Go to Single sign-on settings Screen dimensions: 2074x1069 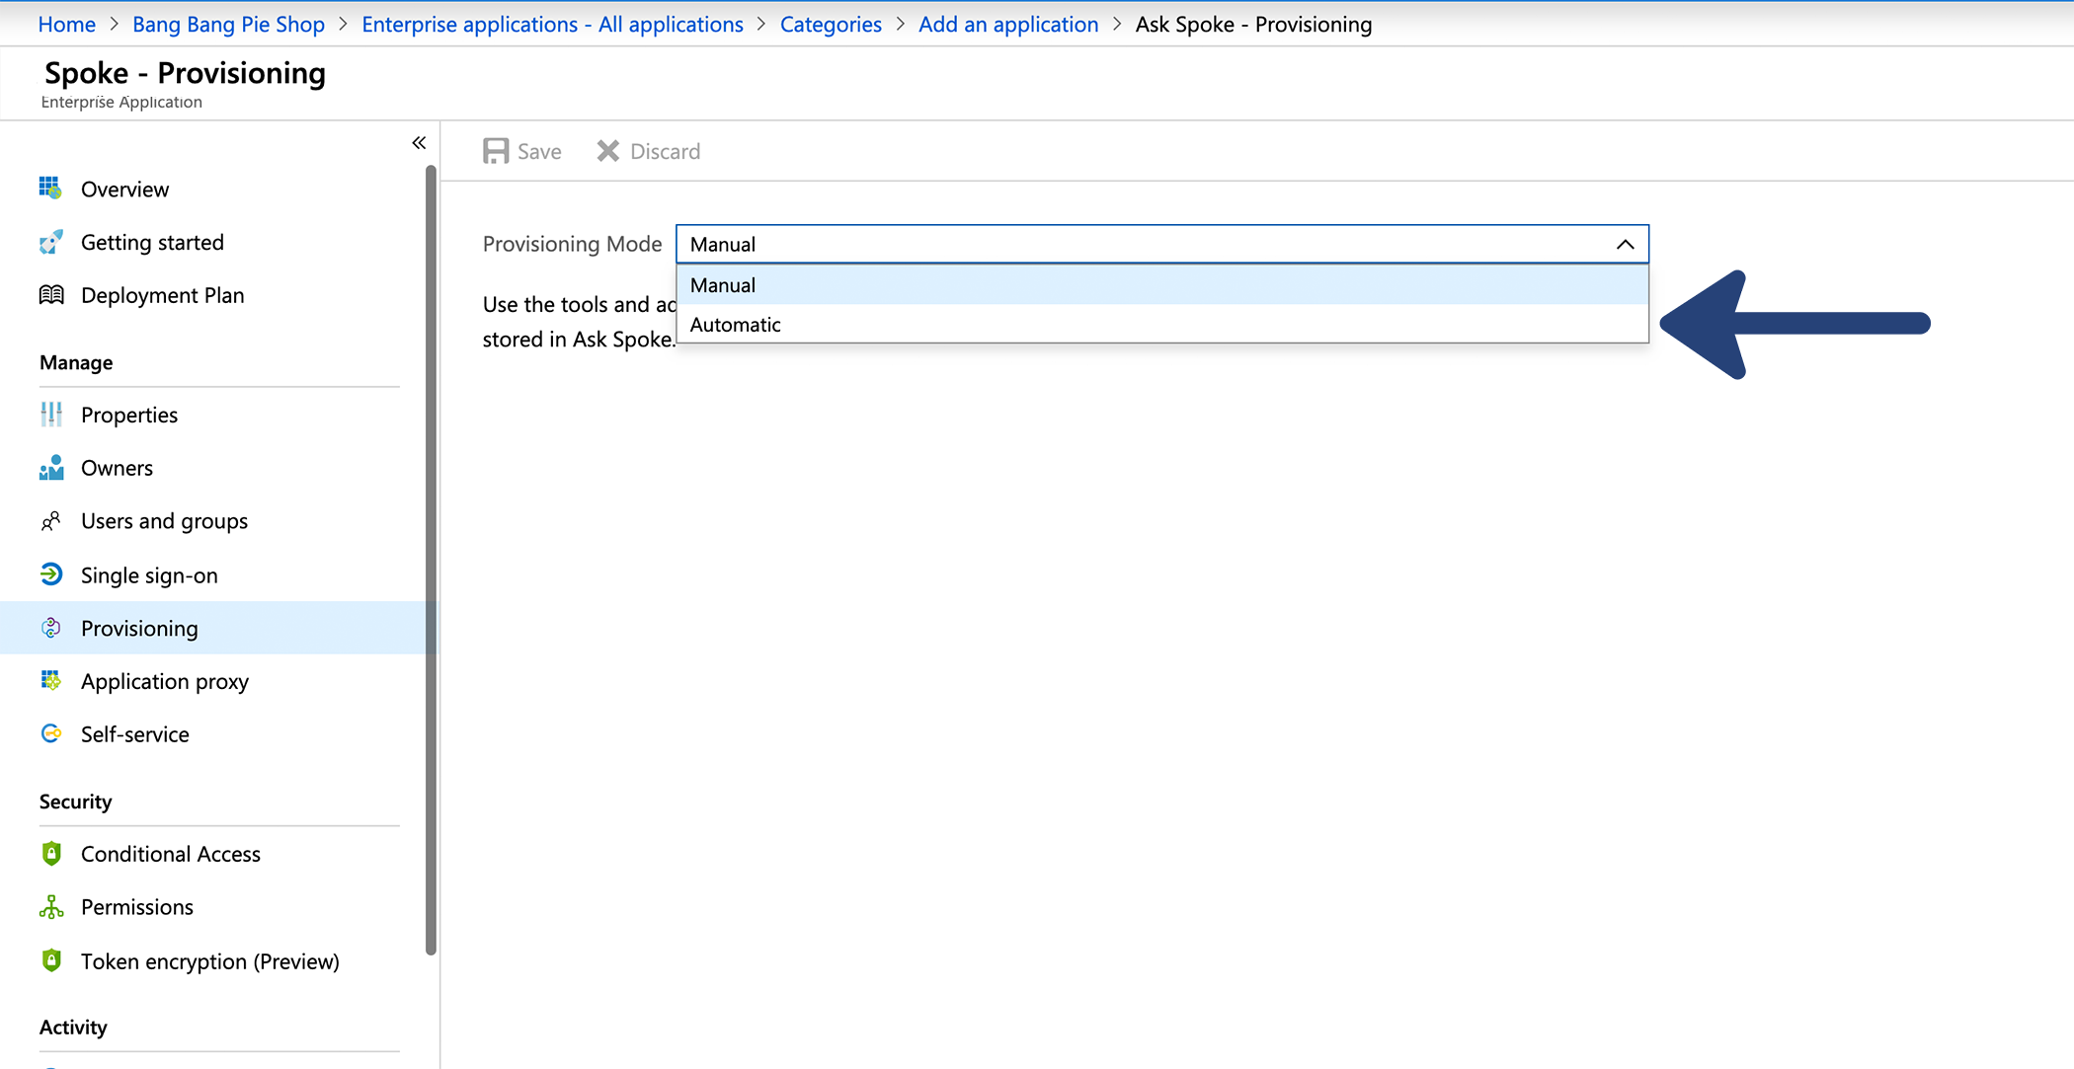coord(149,574)
